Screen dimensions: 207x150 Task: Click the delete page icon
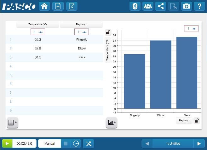coord(72,6)
